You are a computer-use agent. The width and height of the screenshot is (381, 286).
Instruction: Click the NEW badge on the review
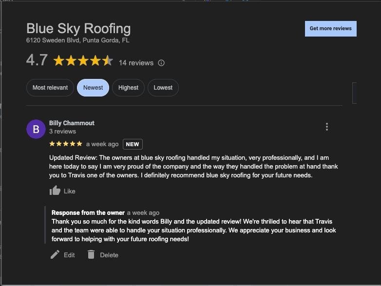click(x=133, y=144)
